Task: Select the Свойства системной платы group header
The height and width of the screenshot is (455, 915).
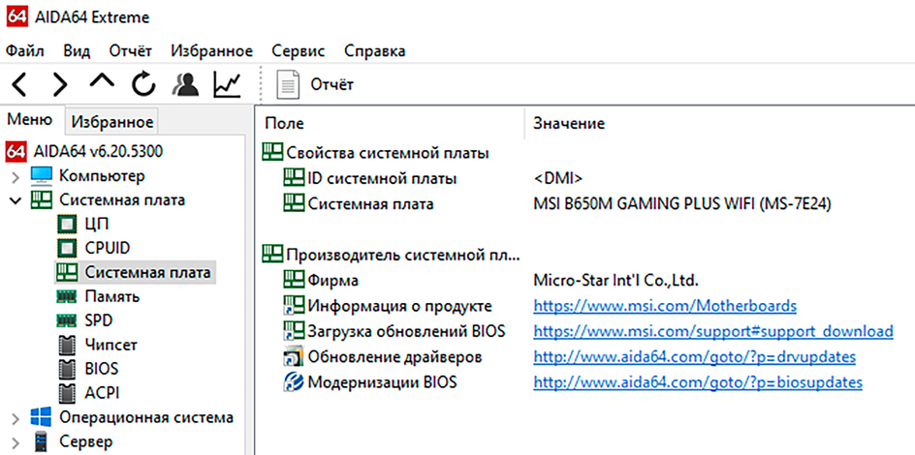Action: tap(388, 153)
